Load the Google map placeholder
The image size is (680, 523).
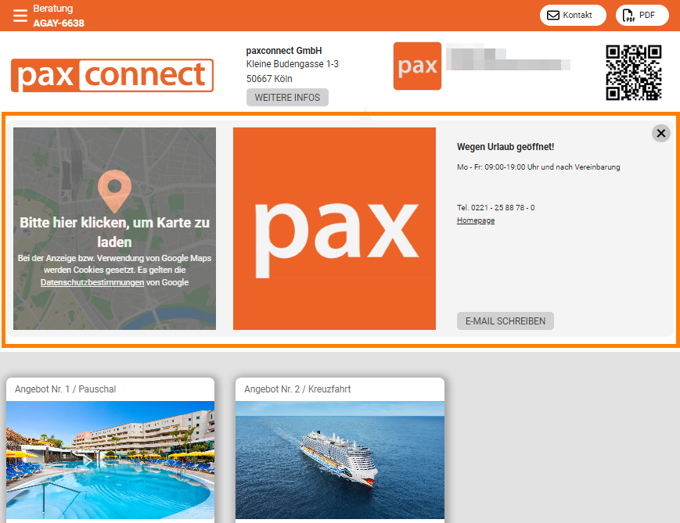click(x=114, y=228)
